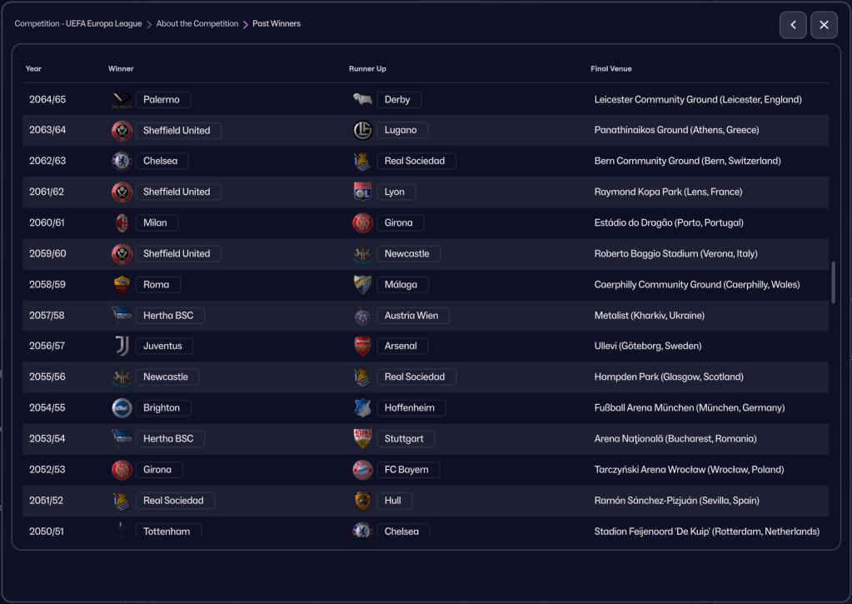Click the Final Venue column header
The height and width of the screenshot is (604, 852).
pos(611,69)
